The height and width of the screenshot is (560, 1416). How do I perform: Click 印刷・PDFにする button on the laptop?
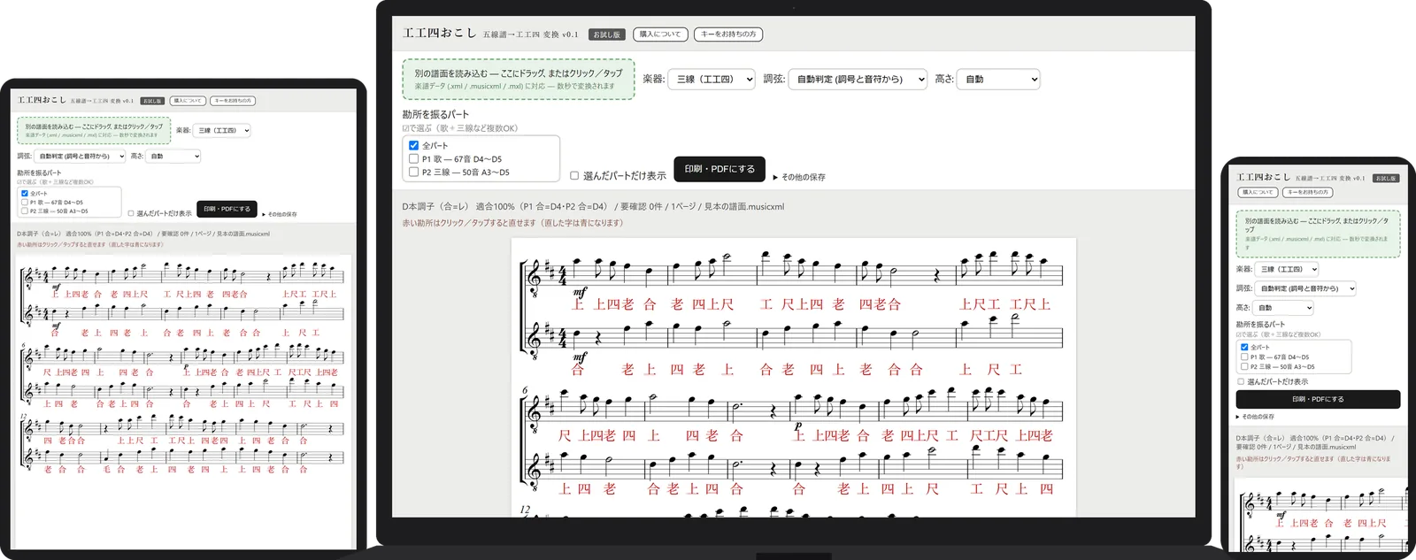tap(720, 169)
